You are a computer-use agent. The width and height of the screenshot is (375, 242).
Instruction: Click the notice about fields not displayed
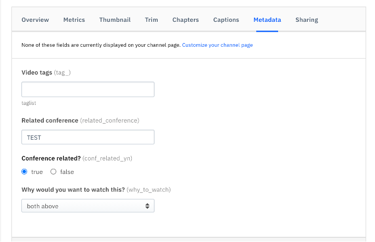101,45
